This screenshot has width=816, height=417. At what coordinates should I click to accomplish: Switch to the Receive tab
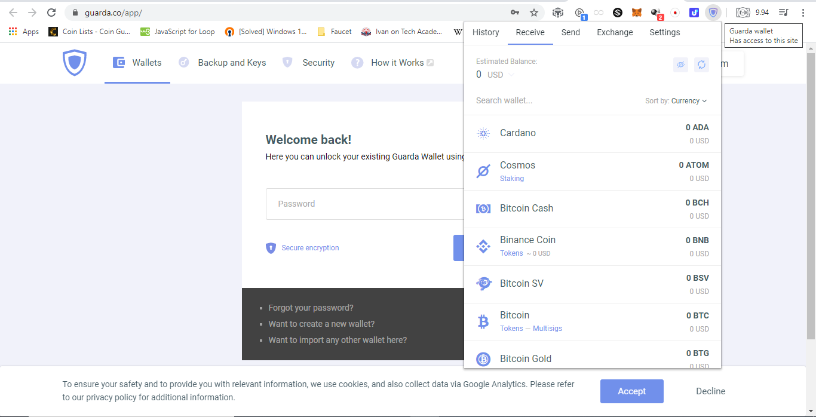(530, 32)
